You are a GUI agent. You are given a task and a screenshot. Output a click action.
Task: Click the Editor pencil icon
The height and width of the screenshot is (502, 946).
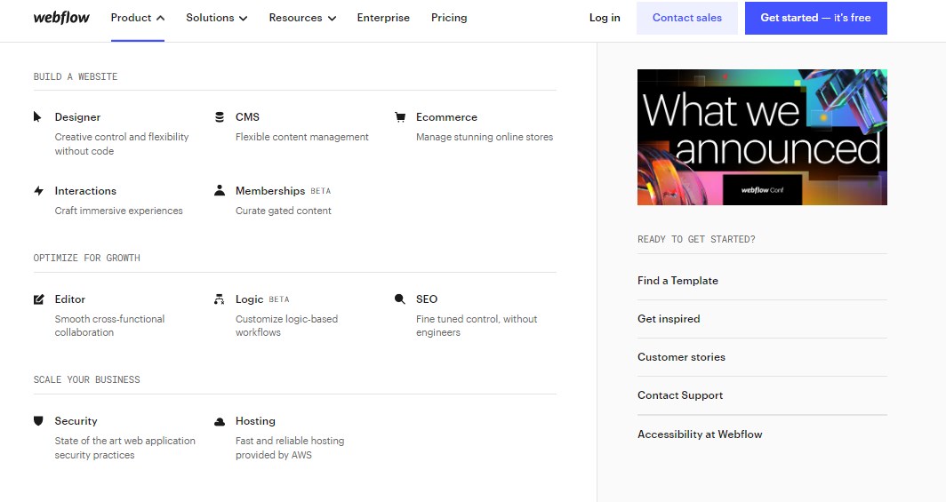pos(38,299)
